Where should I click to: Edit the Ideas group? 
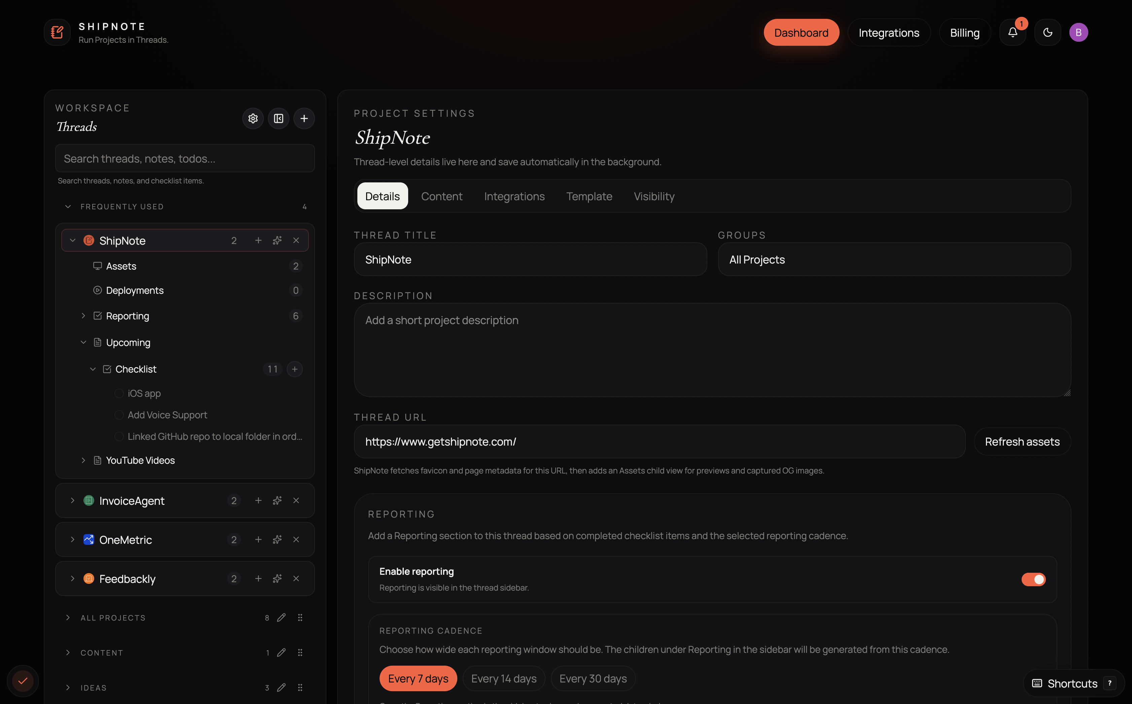(281, 687)
